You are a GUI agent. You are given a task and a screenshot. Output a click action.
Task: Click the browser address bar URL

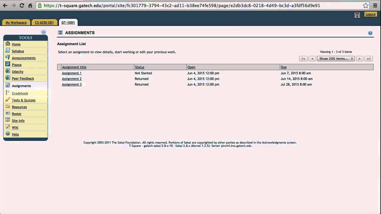point(182,5)
